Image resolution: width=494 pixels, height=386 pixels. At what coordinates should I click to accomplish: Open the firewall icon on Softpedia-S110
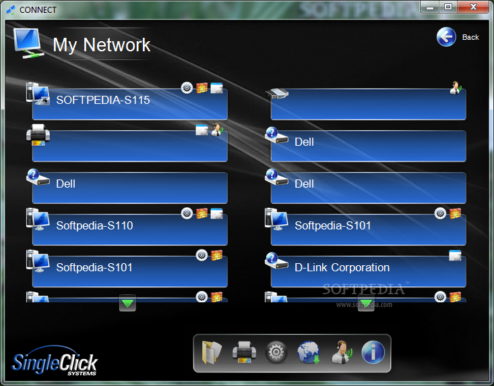pyautogui.click(x=202, y=213)
